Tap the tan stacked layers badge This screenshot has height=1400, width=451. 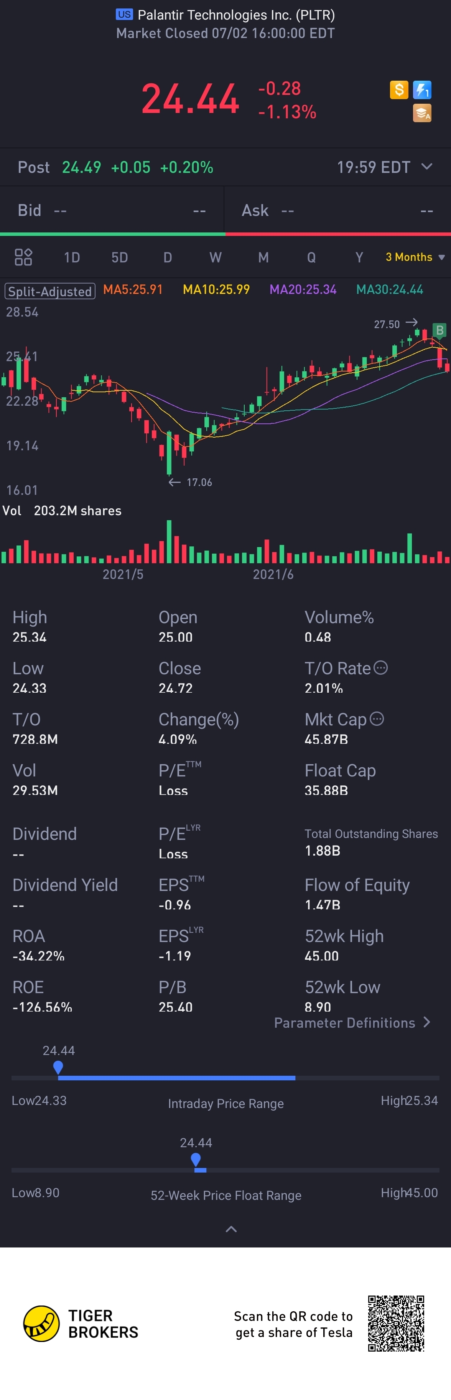tap(422, 113)
